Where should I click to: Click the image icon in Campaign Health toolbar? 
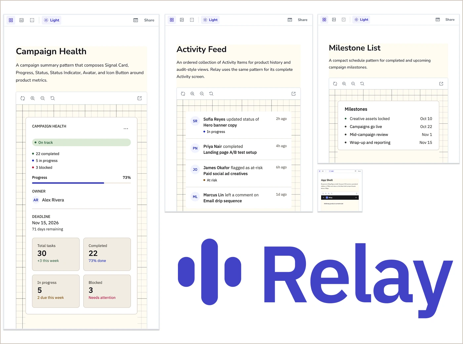[x=21, y=20]
